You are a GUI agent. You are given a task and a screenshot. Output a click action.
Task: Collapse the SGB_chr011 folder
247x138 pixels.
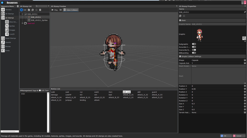[x=23, y=14]
